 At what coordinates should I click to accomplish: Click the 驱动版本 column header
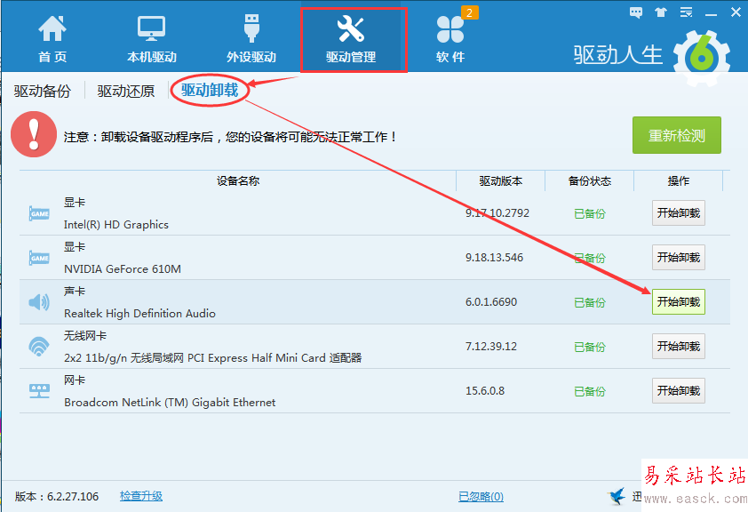[500, 180]
